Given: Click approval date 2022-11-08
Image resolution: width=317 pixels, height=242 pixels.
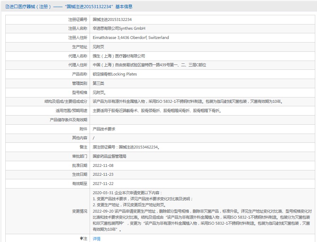Looking at the screenshot, I should click(103, 165).
